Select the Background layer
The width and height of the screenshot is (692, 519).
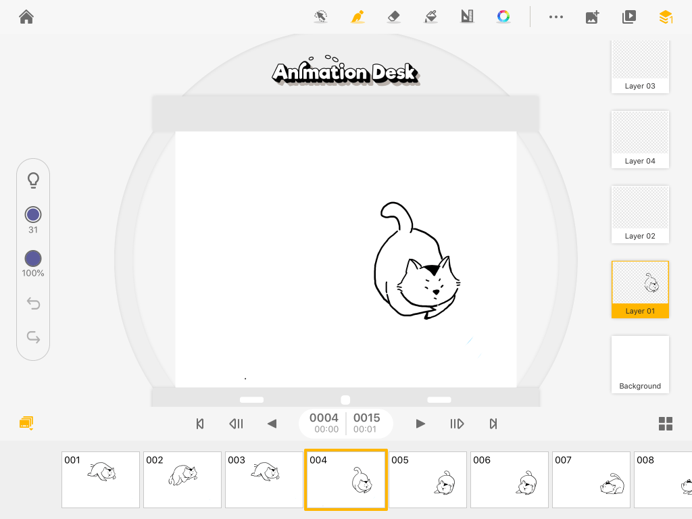pyautogui.click(x=640, y=364)
